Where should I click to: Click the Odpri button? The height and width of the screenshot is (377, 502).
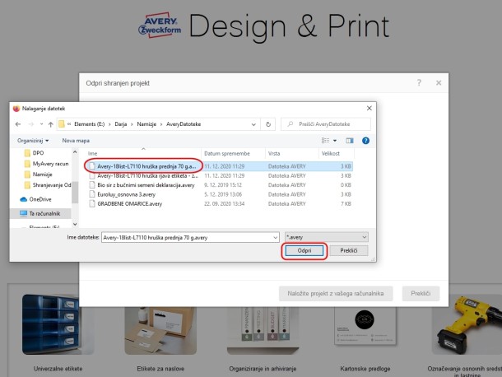tap(304, 250)
